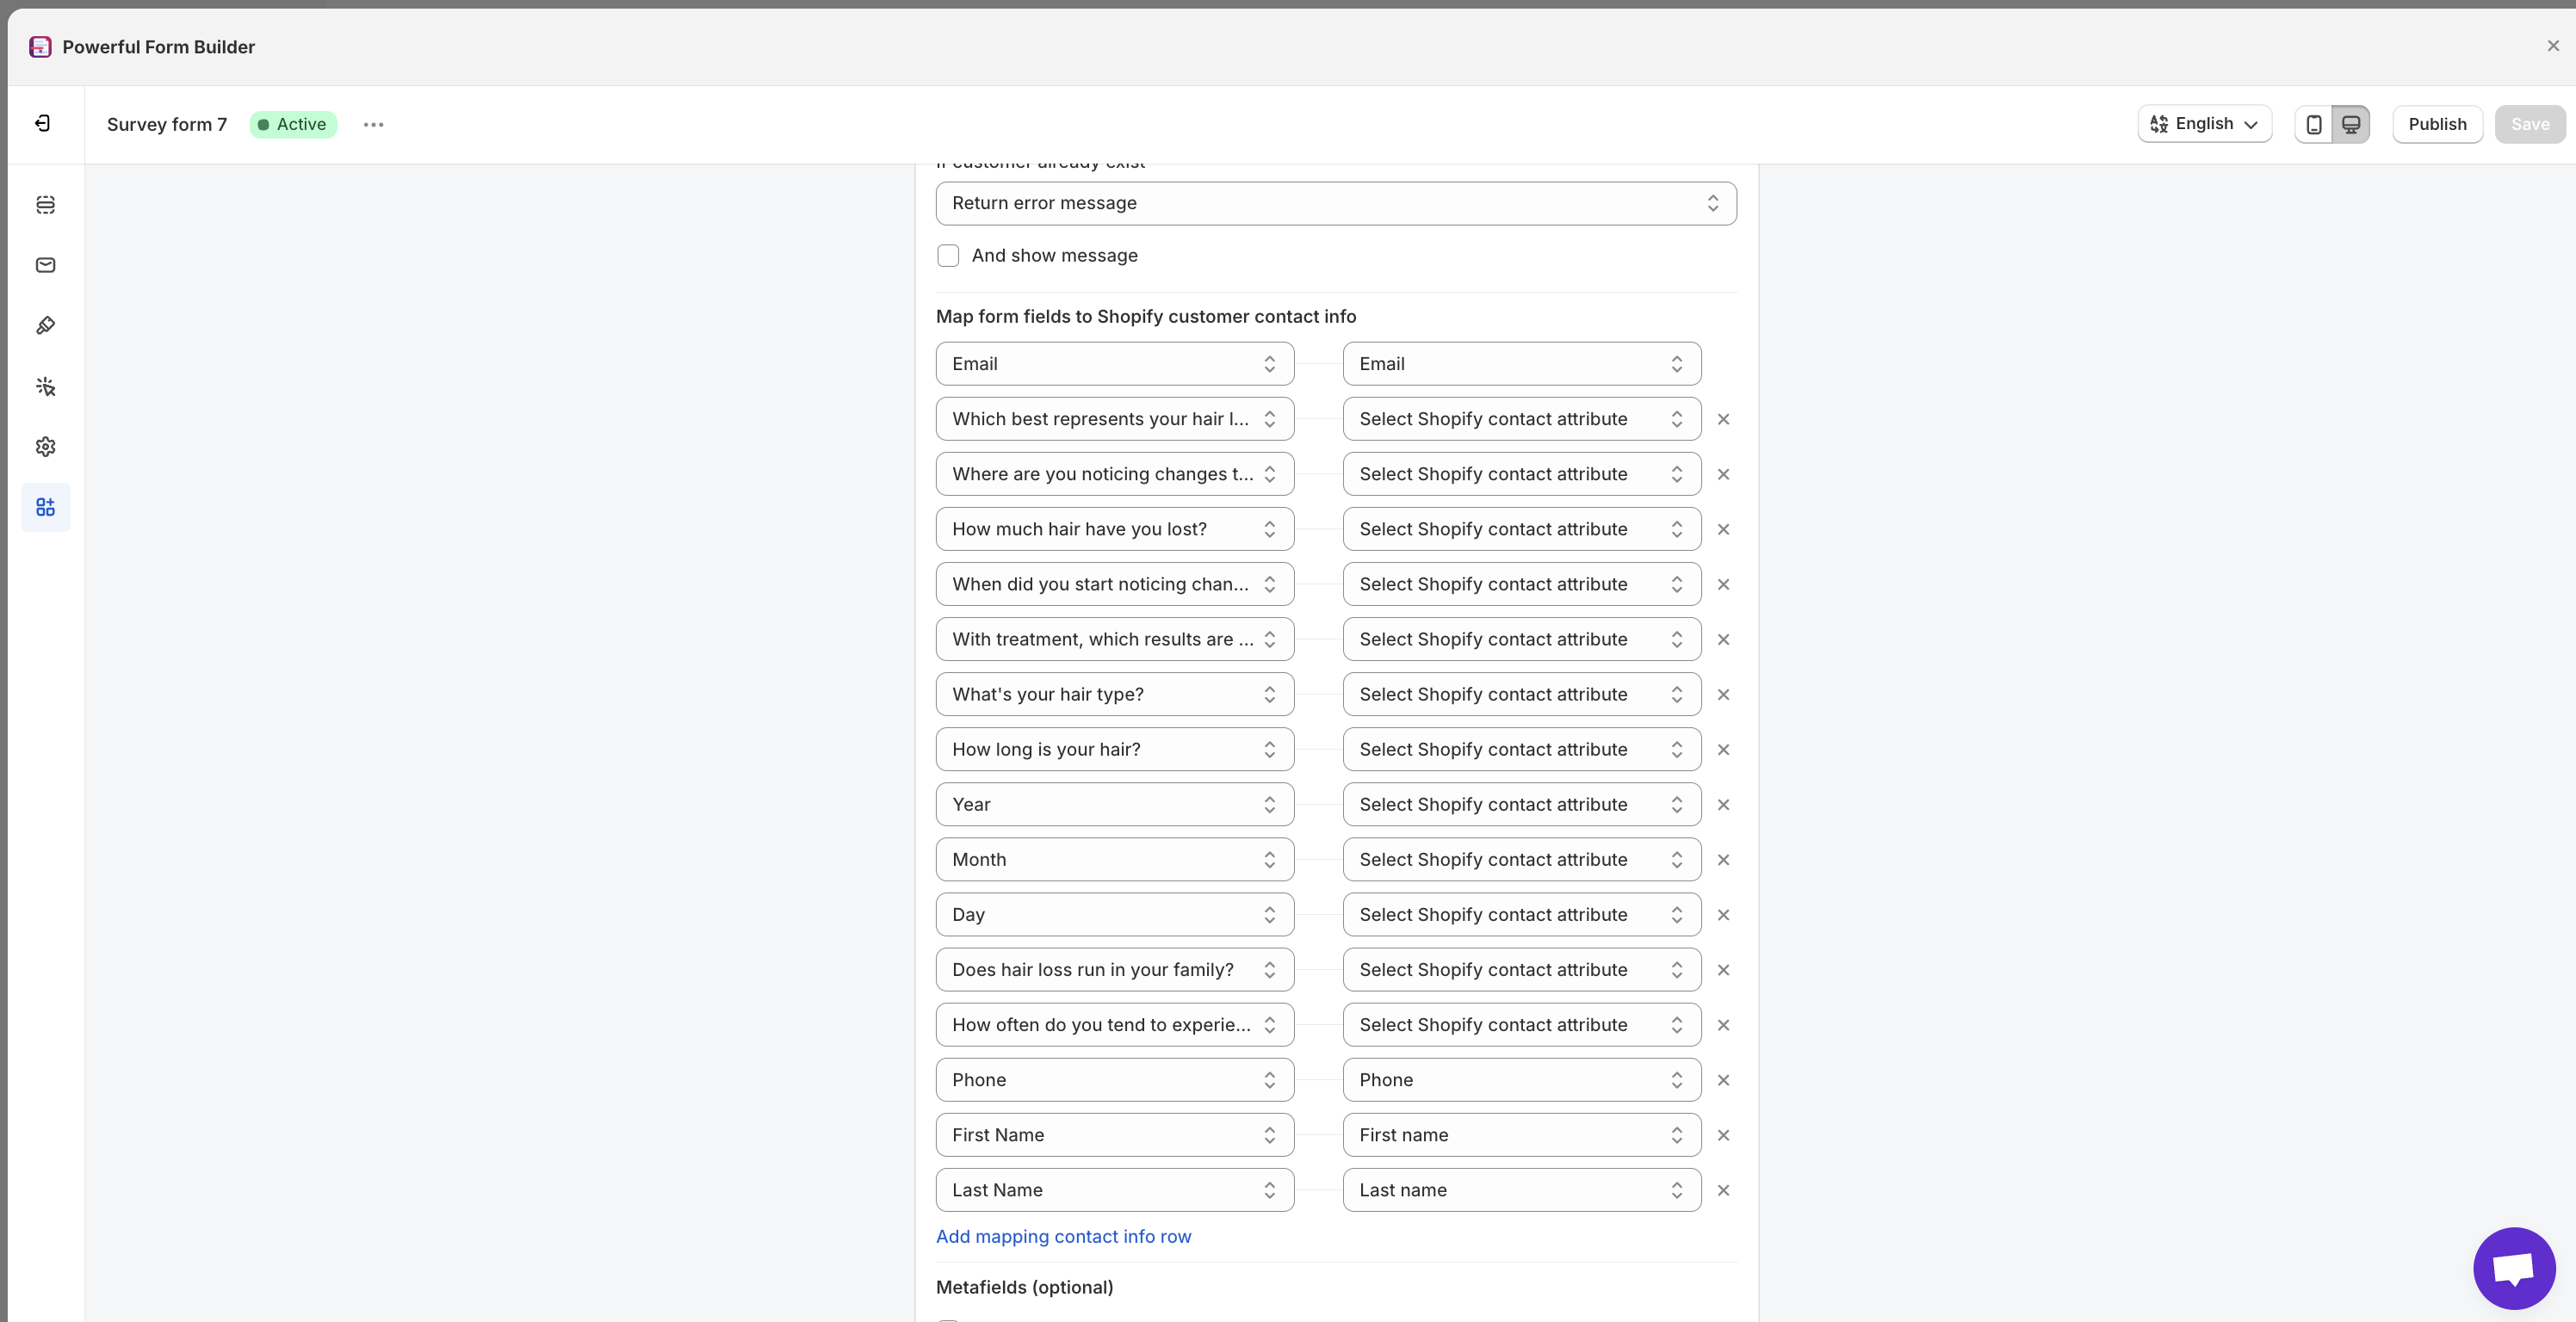Image resolution: width=2576 pixels, height=1322 pixels.
Task: Open the English language selector
Action: 2204,123
